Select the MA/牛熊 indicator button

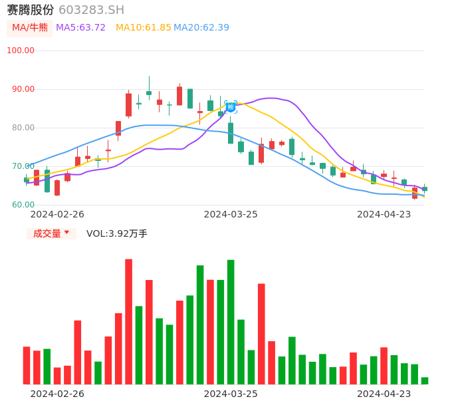click(30, 28)
